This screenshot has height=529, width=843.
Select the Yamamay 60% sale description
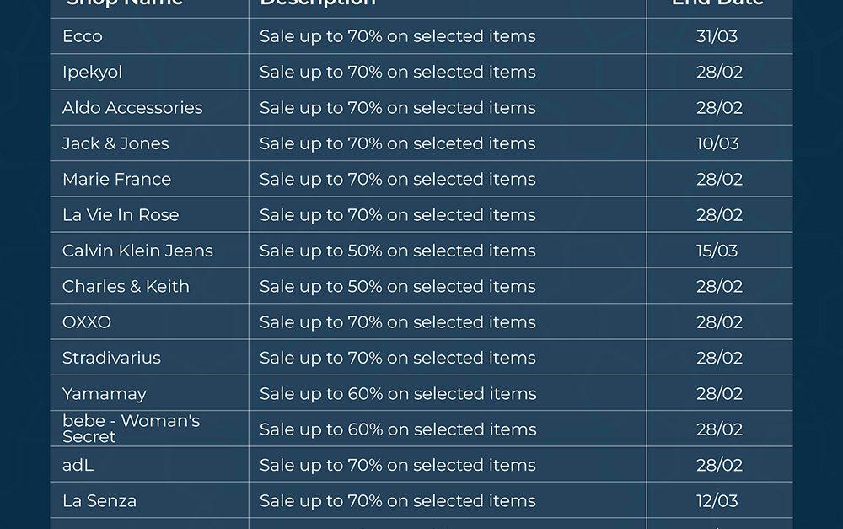pos(398,394)
